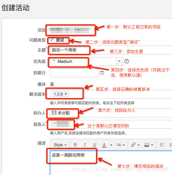Click the 1.0.6 version tag
Image resolution: width=172 pixels, height=175 pixels.
(x=61, y=94)
